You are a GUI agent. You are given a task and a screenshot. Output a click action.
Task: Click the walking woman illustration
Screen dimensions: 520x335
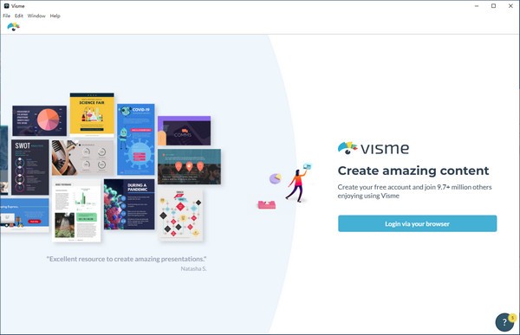(x=298, y=184)
